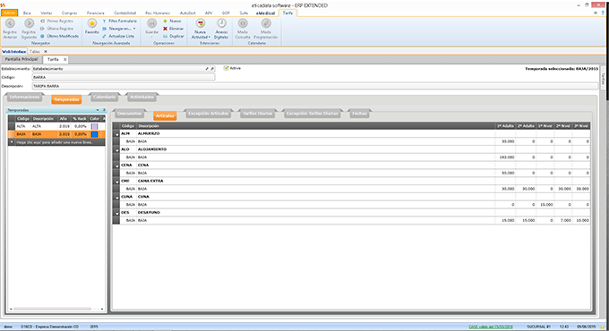Open Filtro Formulario

[120, 21]
